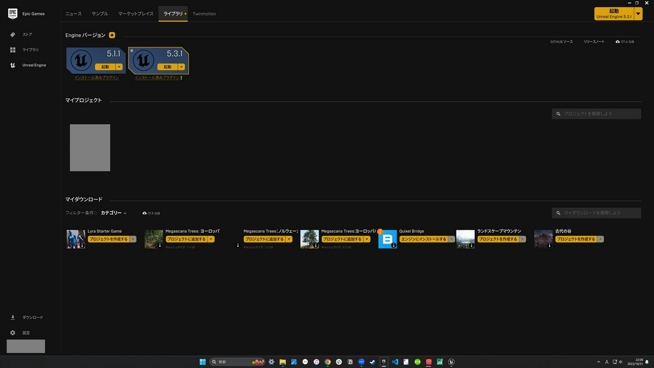Open Megascans Trees ノルウェー dropdown arrow

[x=289, y=239]
